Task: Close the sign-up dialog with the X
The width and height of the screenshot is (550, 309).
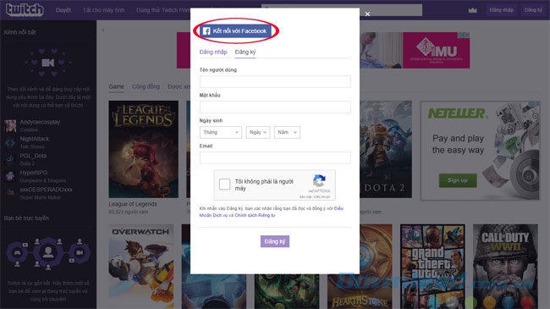Action: 367,14
